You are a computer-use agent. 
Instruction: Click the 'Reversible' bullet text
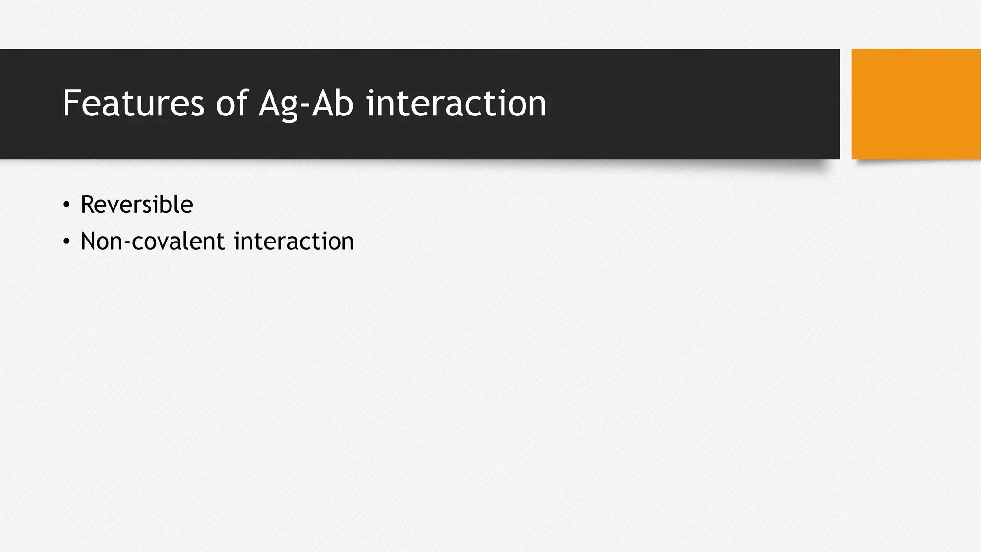(x=137, y=205)
